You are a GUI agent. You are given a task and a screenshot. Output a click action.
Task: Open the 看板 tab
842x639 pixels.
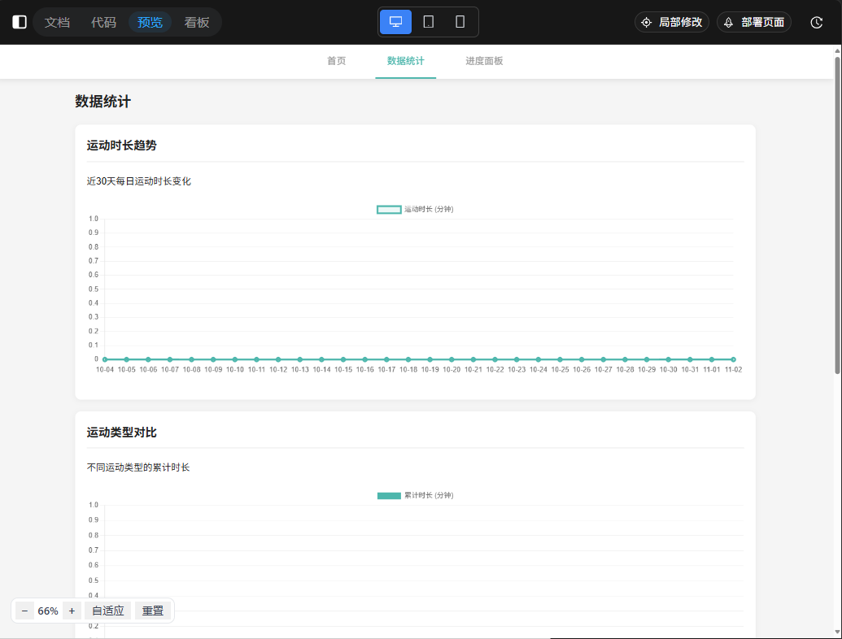pos(197,22)
